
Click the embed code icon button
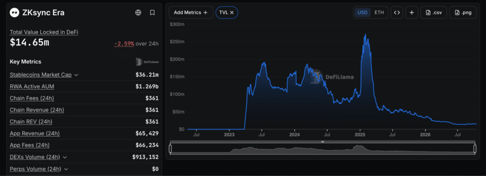pos(397,13)
